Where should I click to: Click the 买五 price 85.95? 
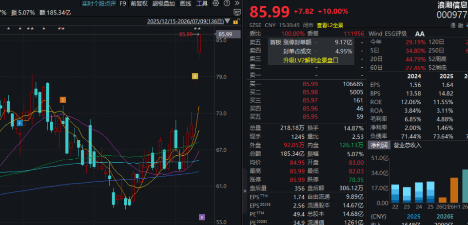311,116
